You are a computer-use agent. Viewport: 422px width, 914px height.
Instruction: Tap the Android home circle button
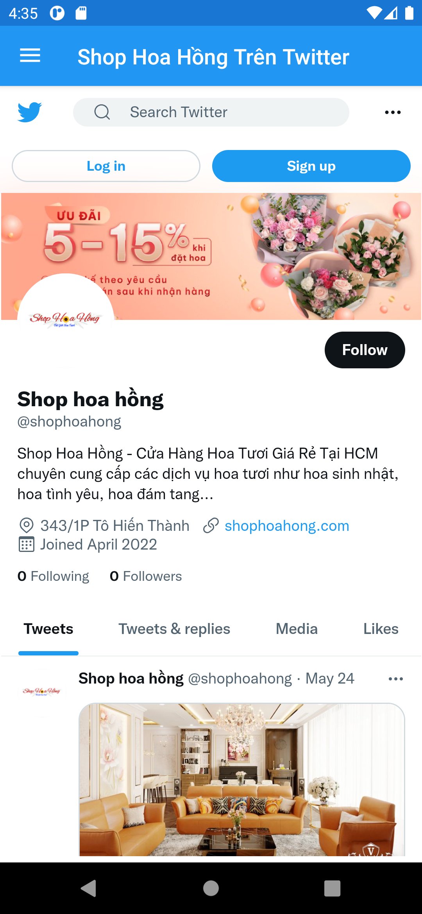(x=211, y=888)
